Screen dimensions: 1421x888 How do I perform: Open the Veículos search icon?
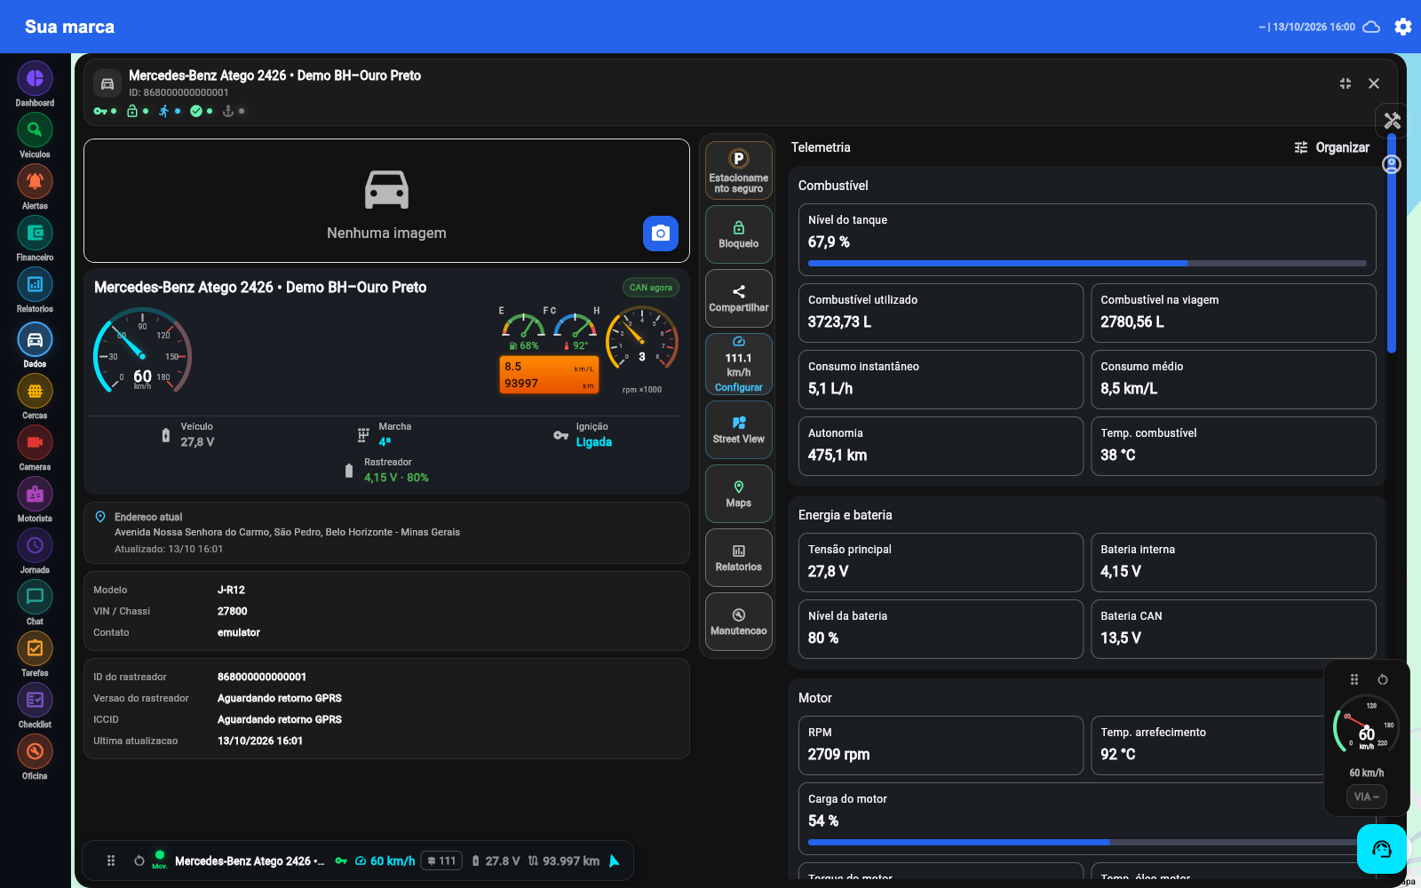pos(35,130)
